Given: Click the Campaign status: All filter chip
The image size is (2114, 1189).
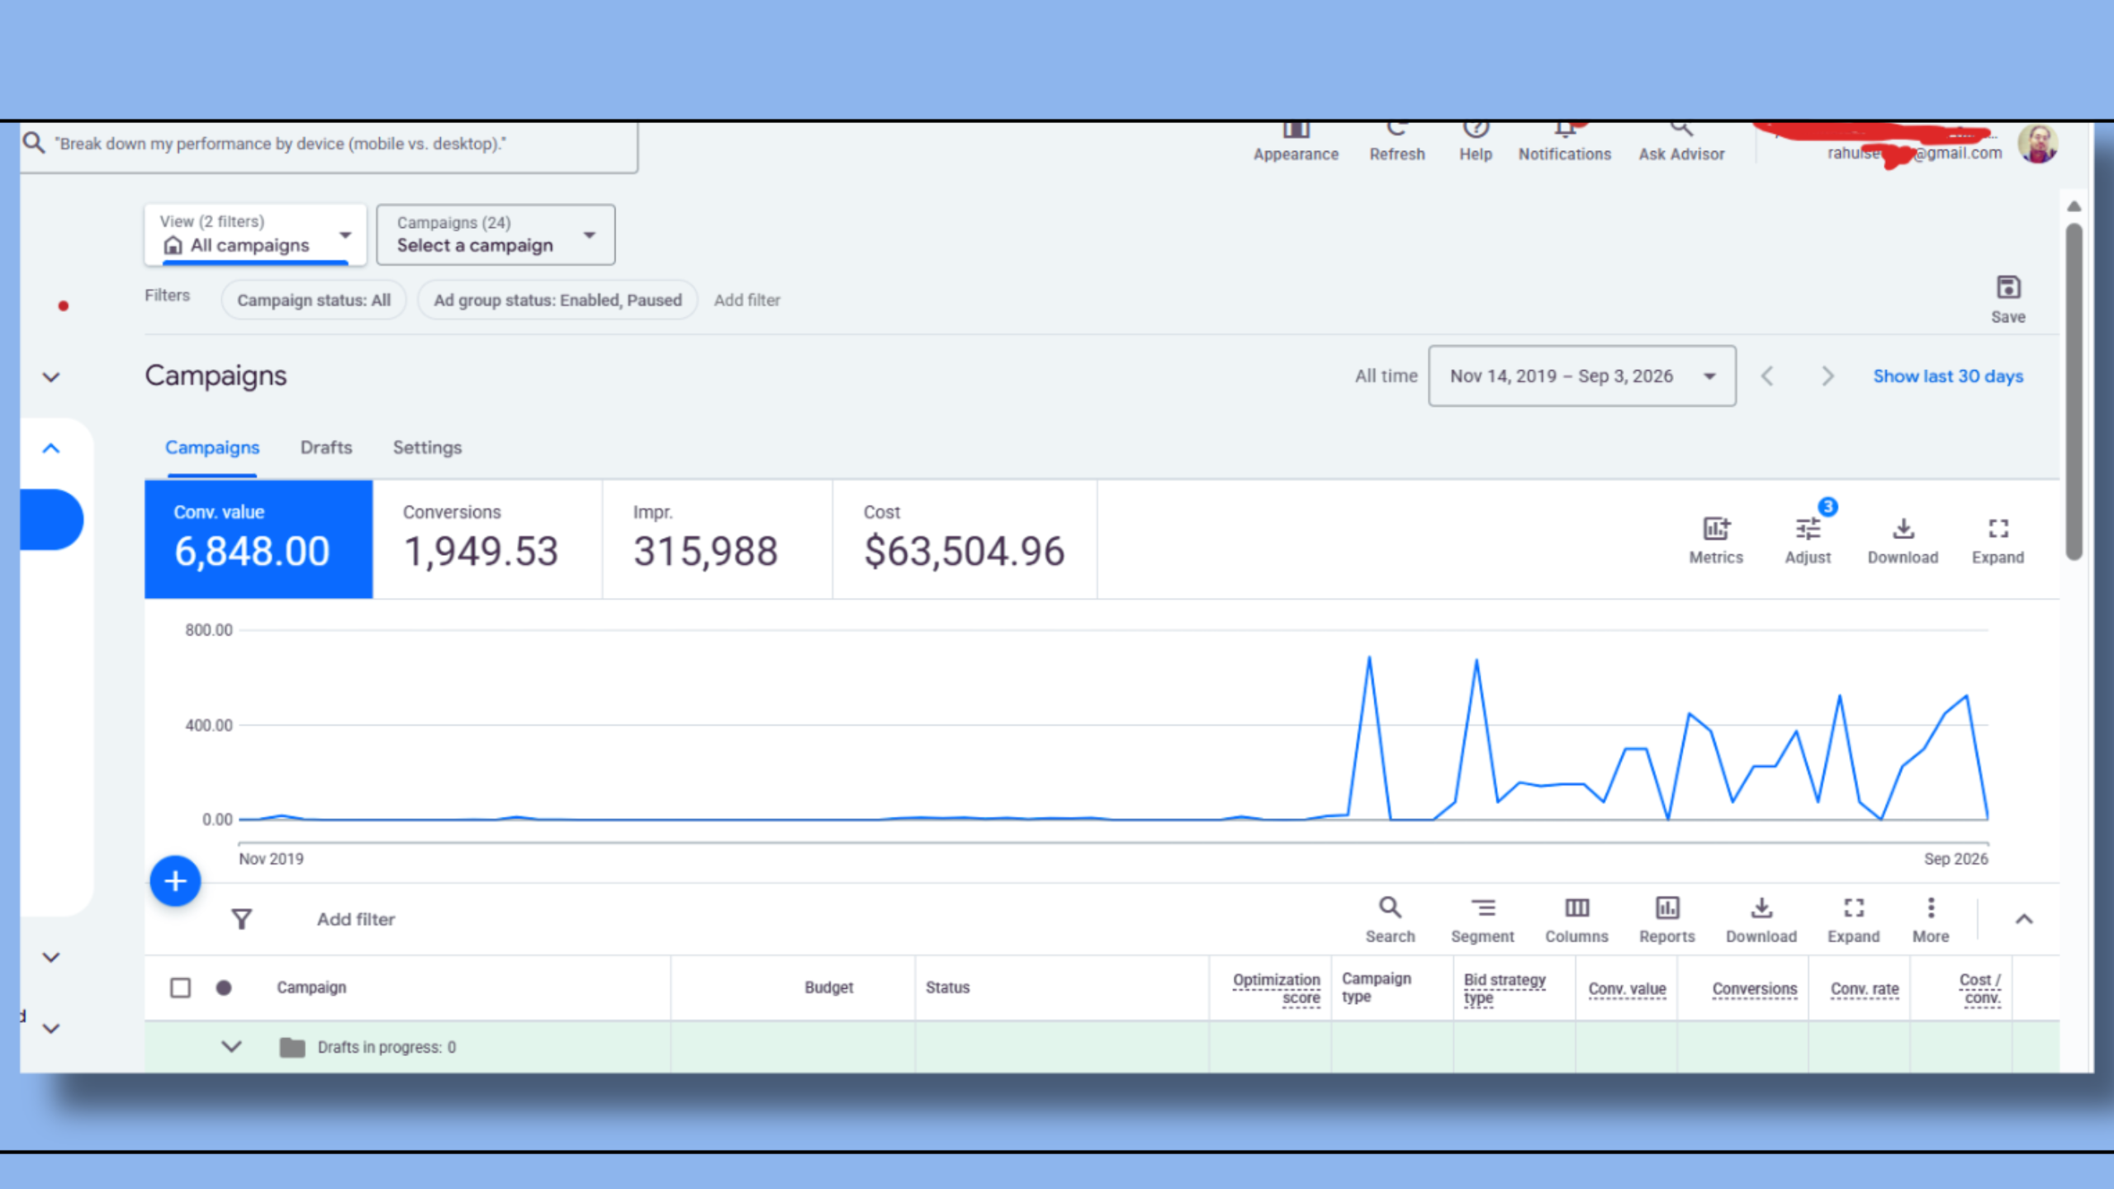Looking at the screenshot, I should click(x=314, y=300).
